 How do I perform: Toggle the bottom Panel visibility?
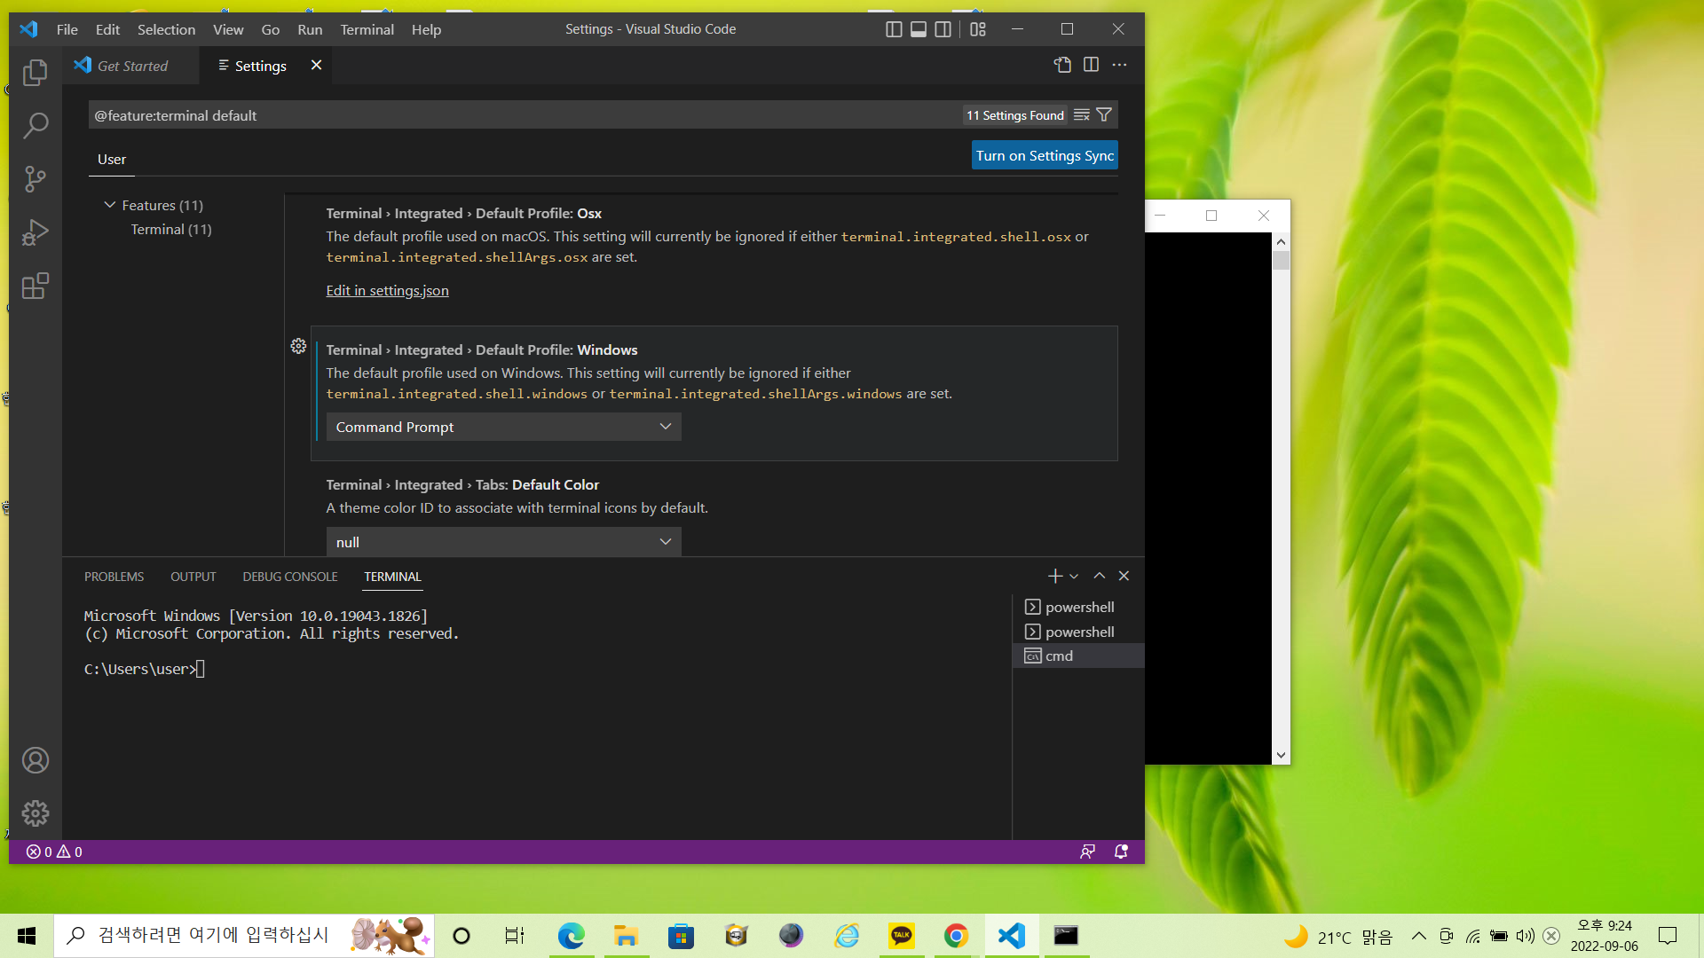coord(919,29)
